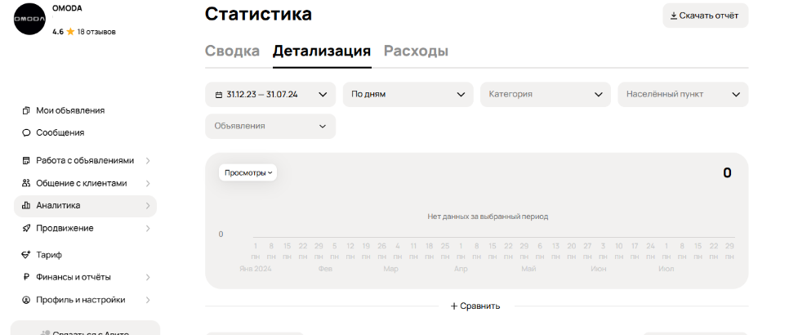Click the Финансы и отчёты ruble icon
The width and height of the screenshot is (807, 335).
coord(26,277)
